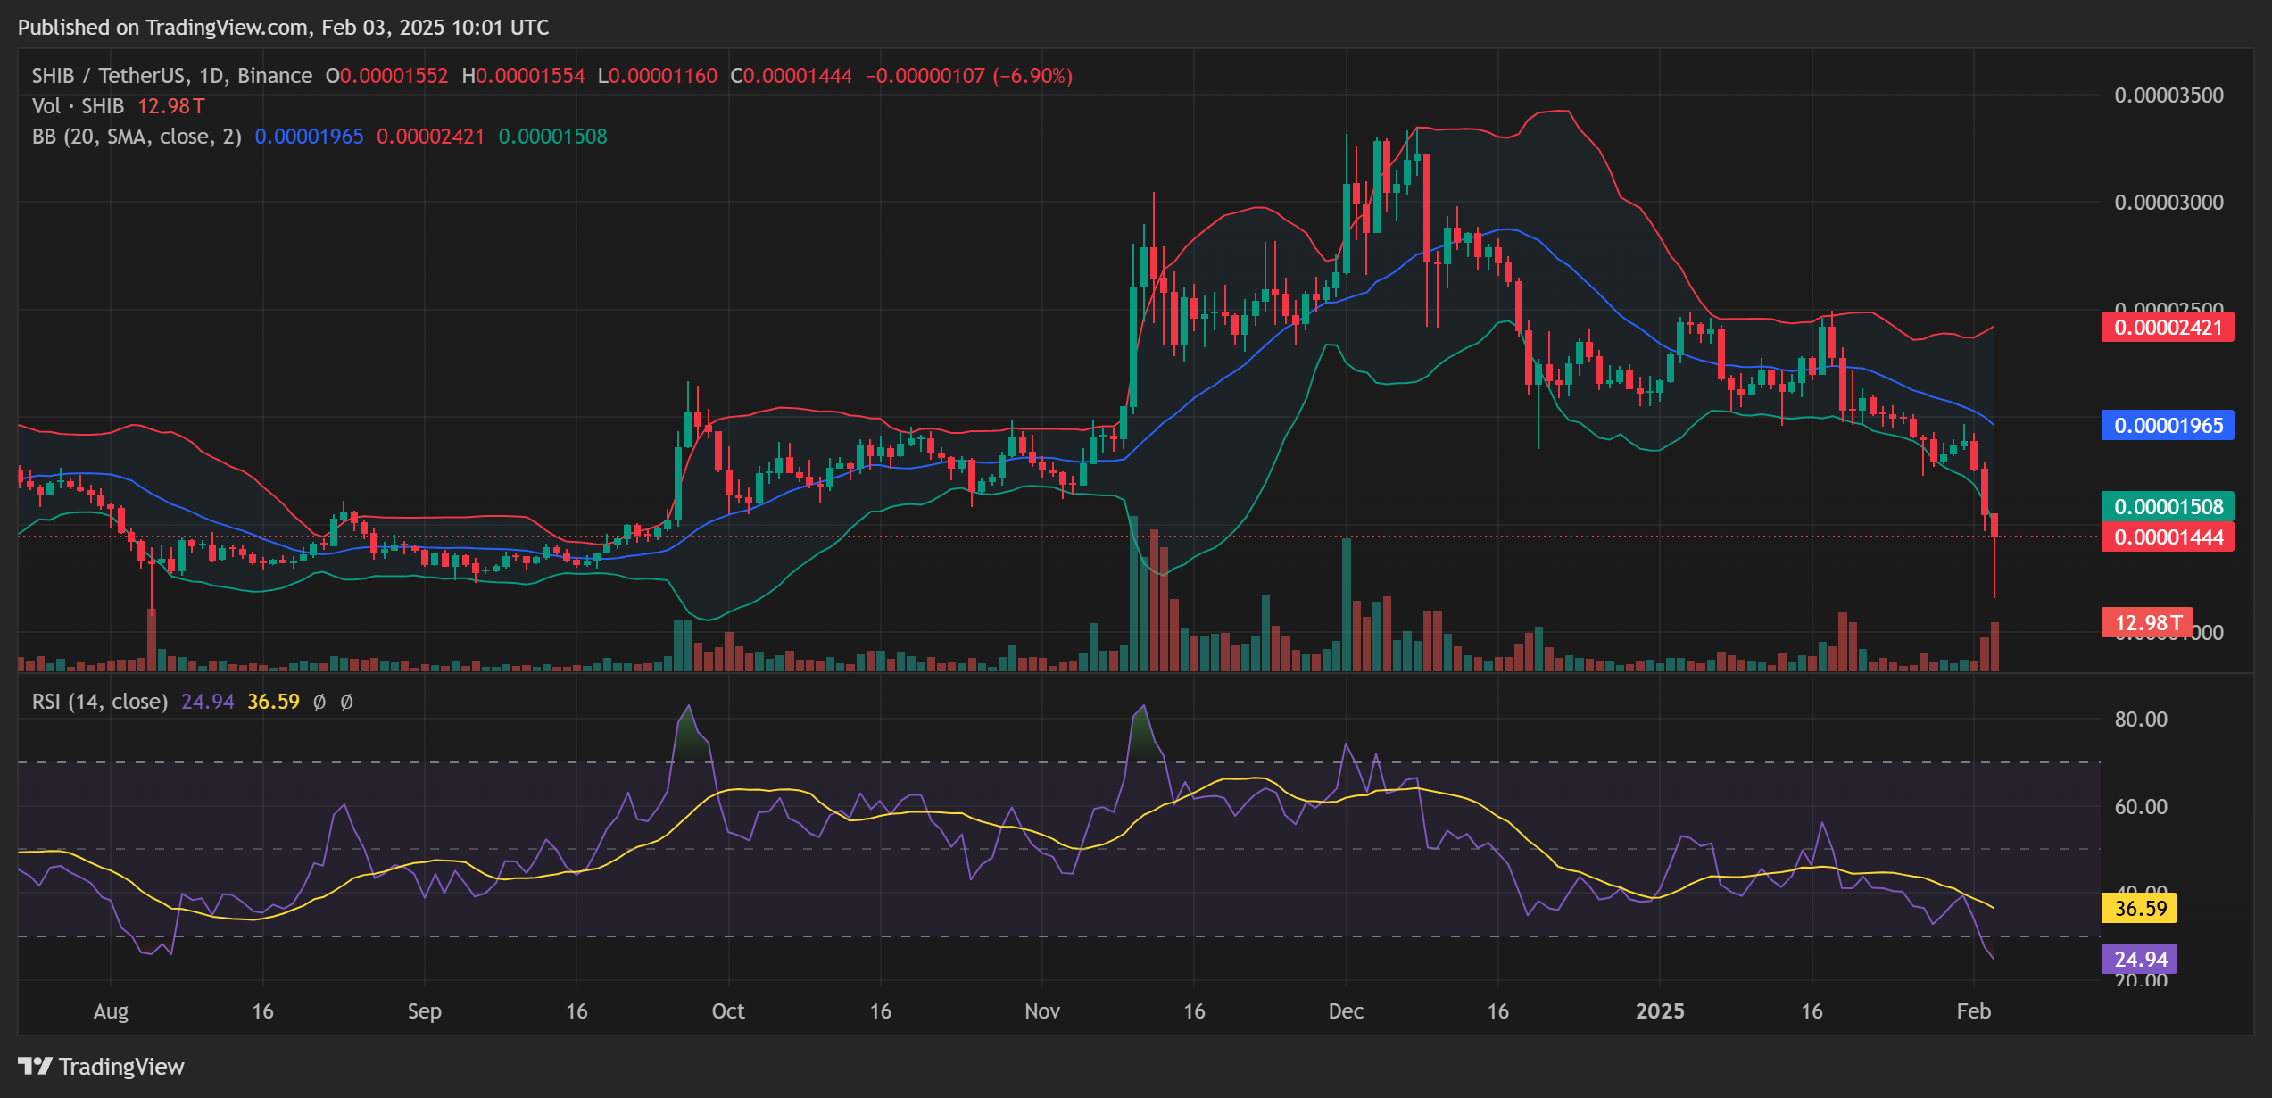Click the 0.00003500 price axis label

tap(2168, 96)
